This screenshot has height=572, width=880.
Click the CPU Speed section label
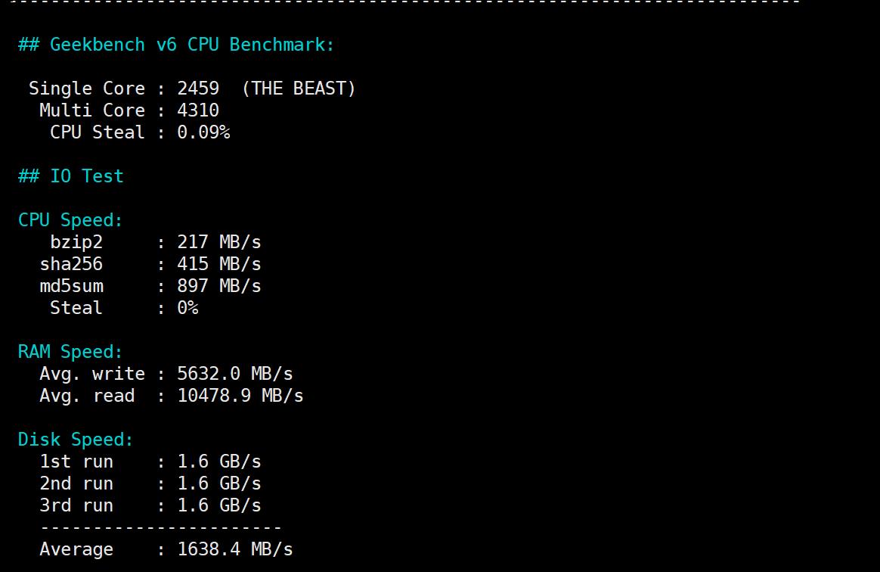(x=70, y=220)
